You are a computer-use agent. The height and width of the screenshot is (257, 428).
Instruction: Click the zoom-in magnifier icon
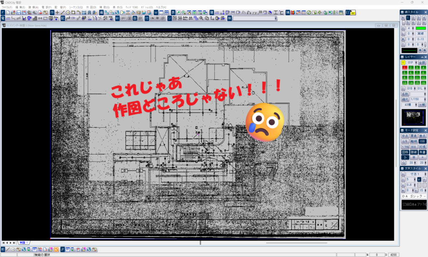(x=184, y=13)
